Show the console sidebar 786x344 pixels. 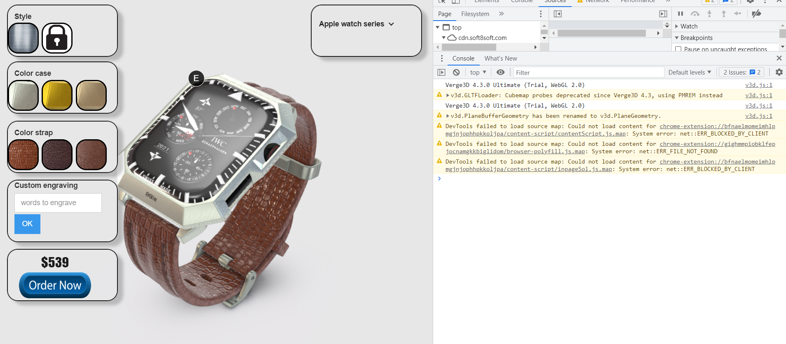[x=441, y=73]
